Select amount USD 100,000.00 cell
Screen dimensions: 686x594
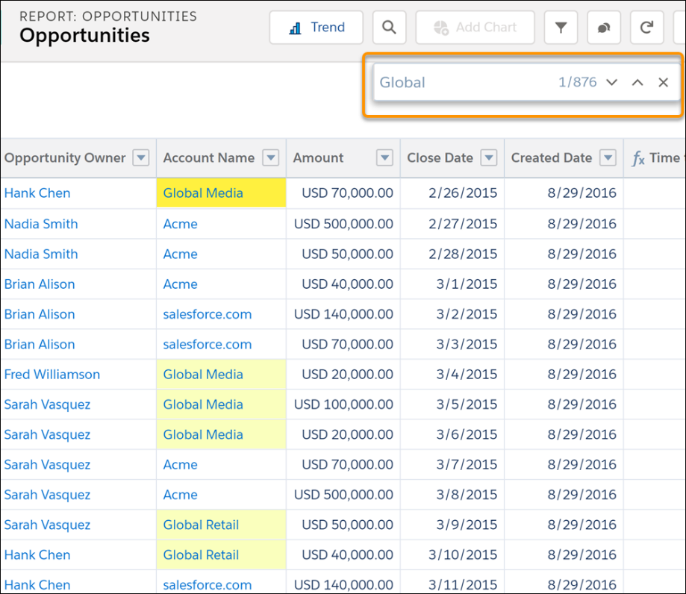pyautogui.click(x=343, y=404)
